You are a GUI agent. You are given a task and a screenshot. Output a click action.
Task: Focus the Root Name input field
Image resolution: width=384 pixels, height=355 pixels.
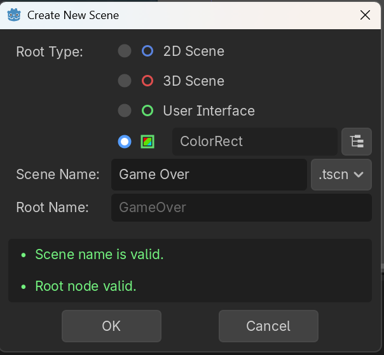click(x=241, y=208)
